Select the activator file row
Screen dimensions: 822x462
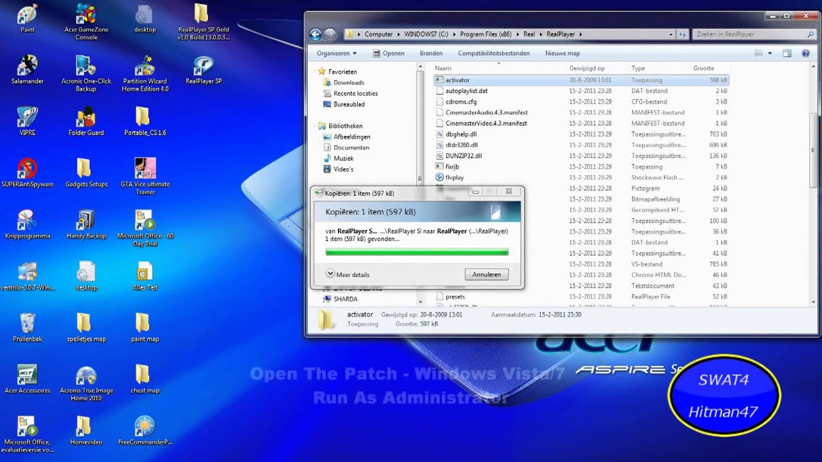[x=581, y=80]
